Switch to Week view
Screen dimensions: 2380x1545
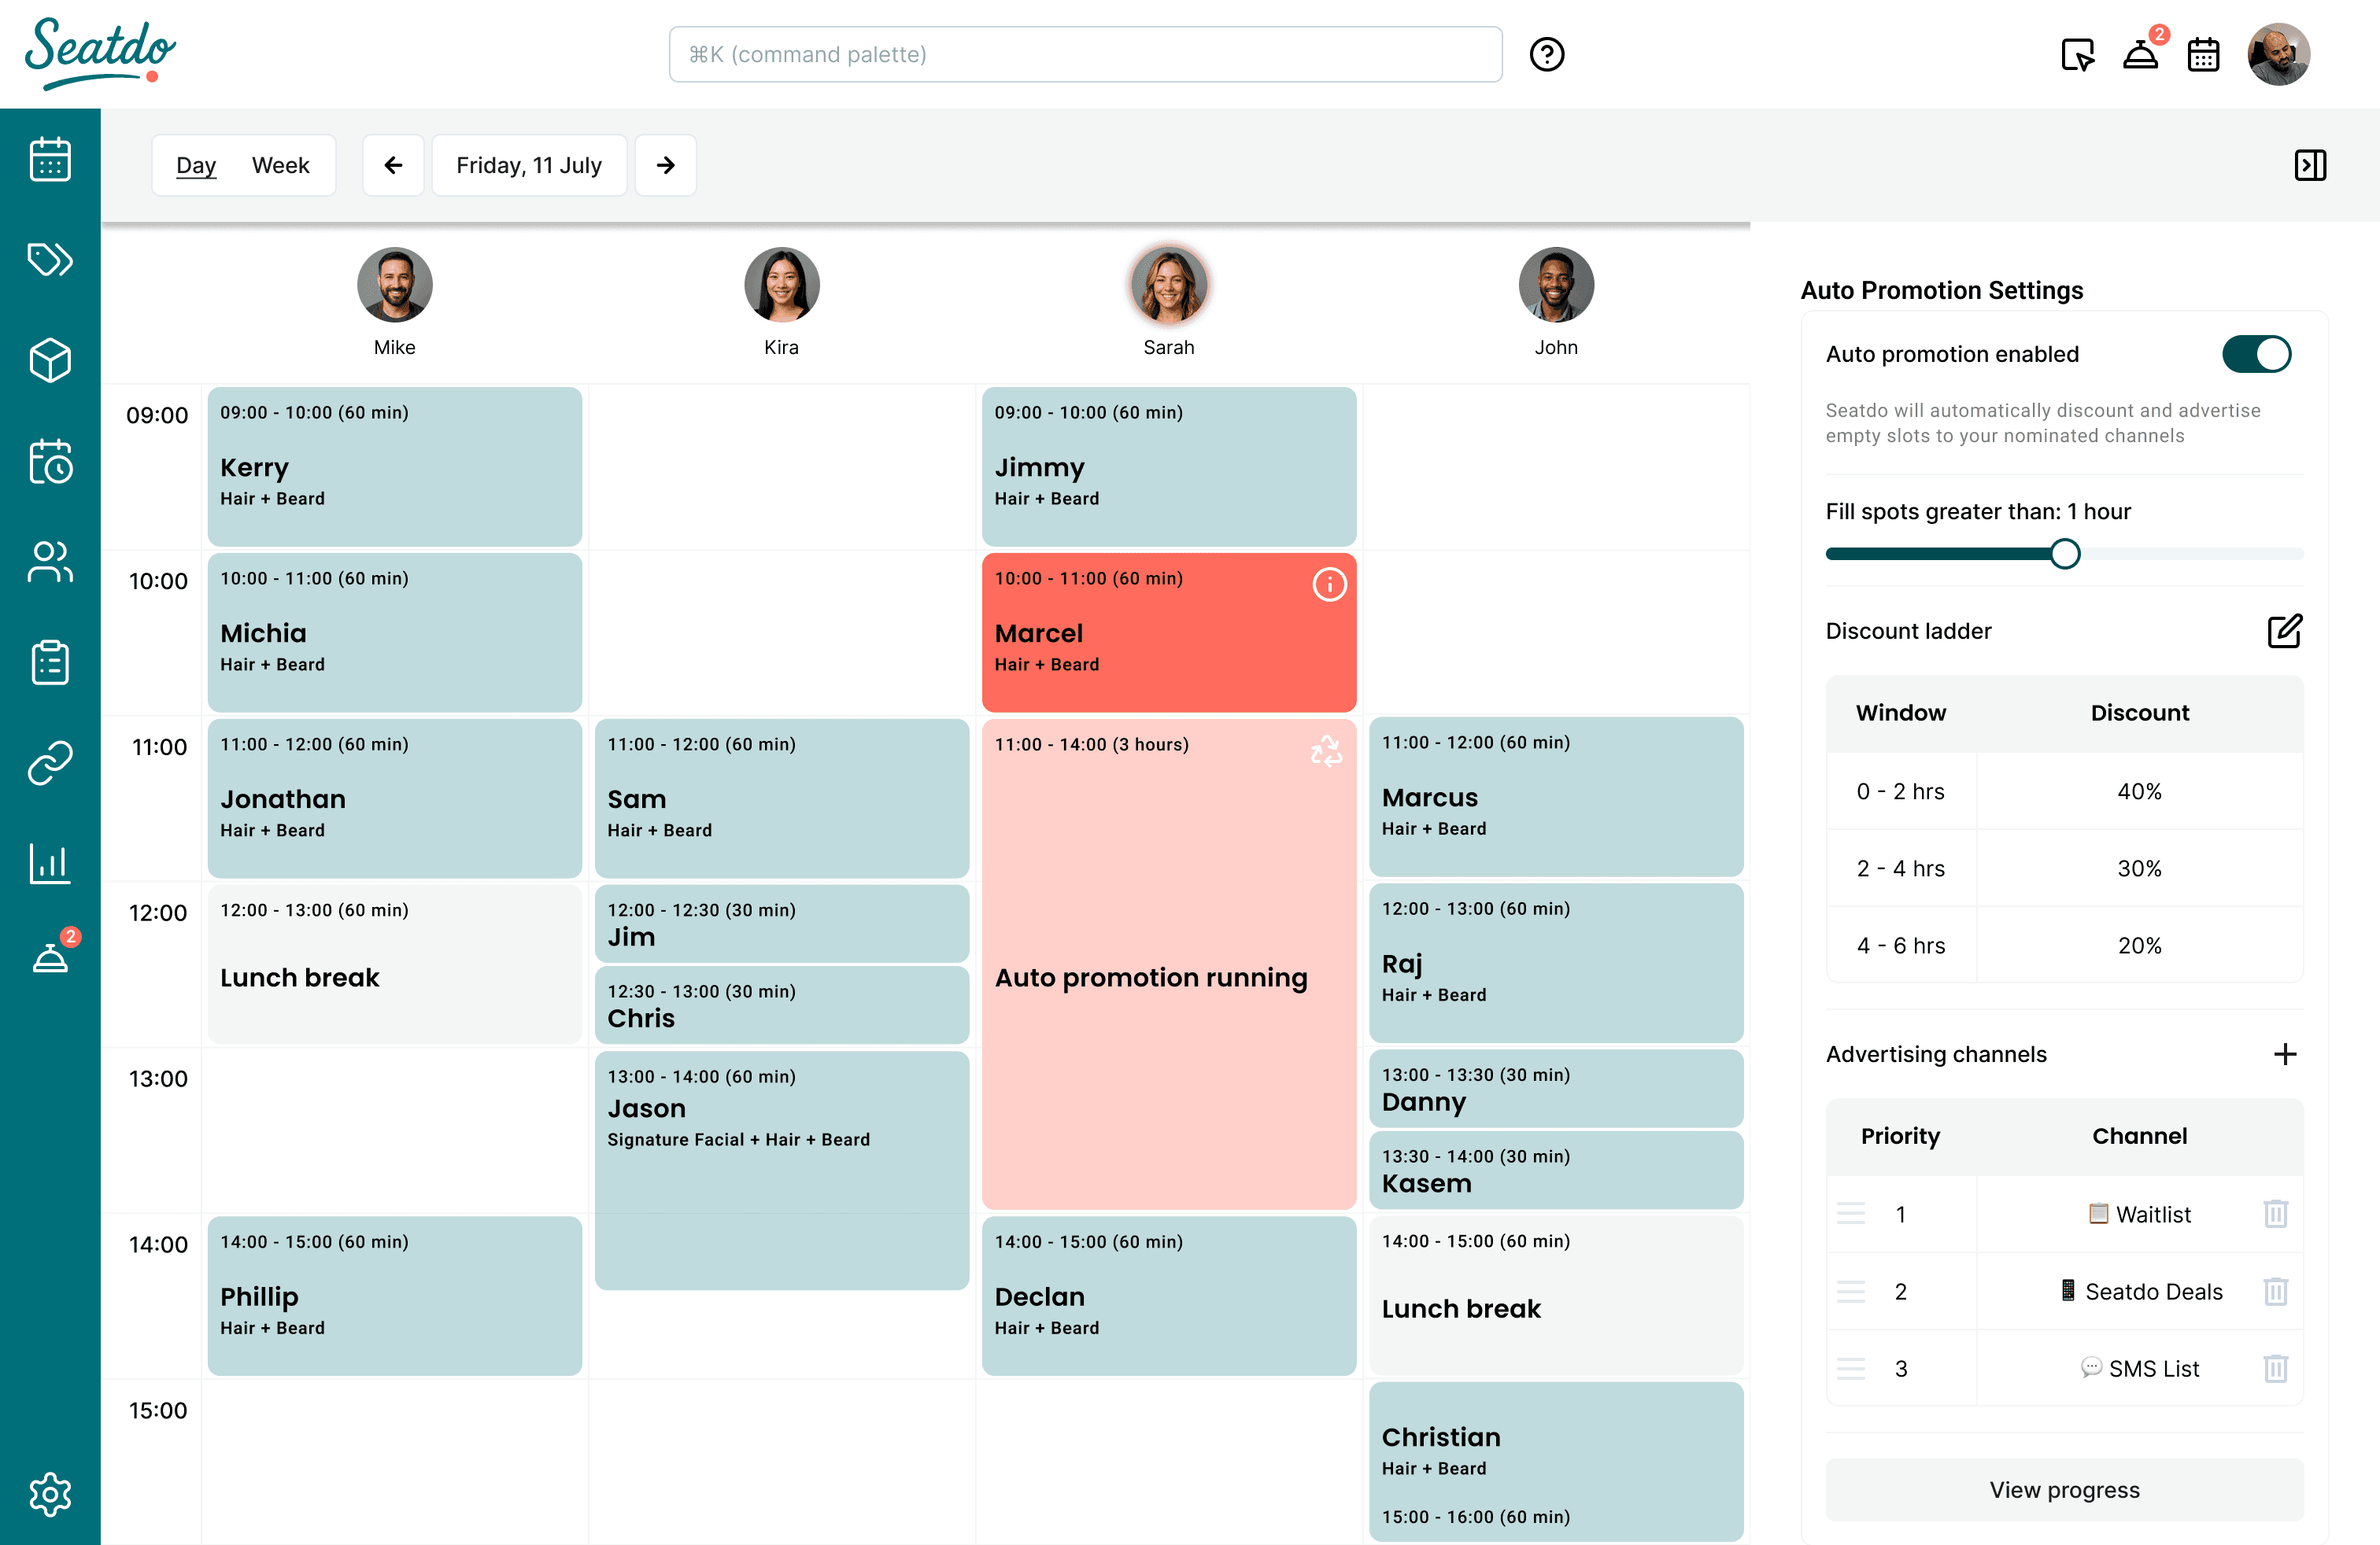click(x=280, y=165)
